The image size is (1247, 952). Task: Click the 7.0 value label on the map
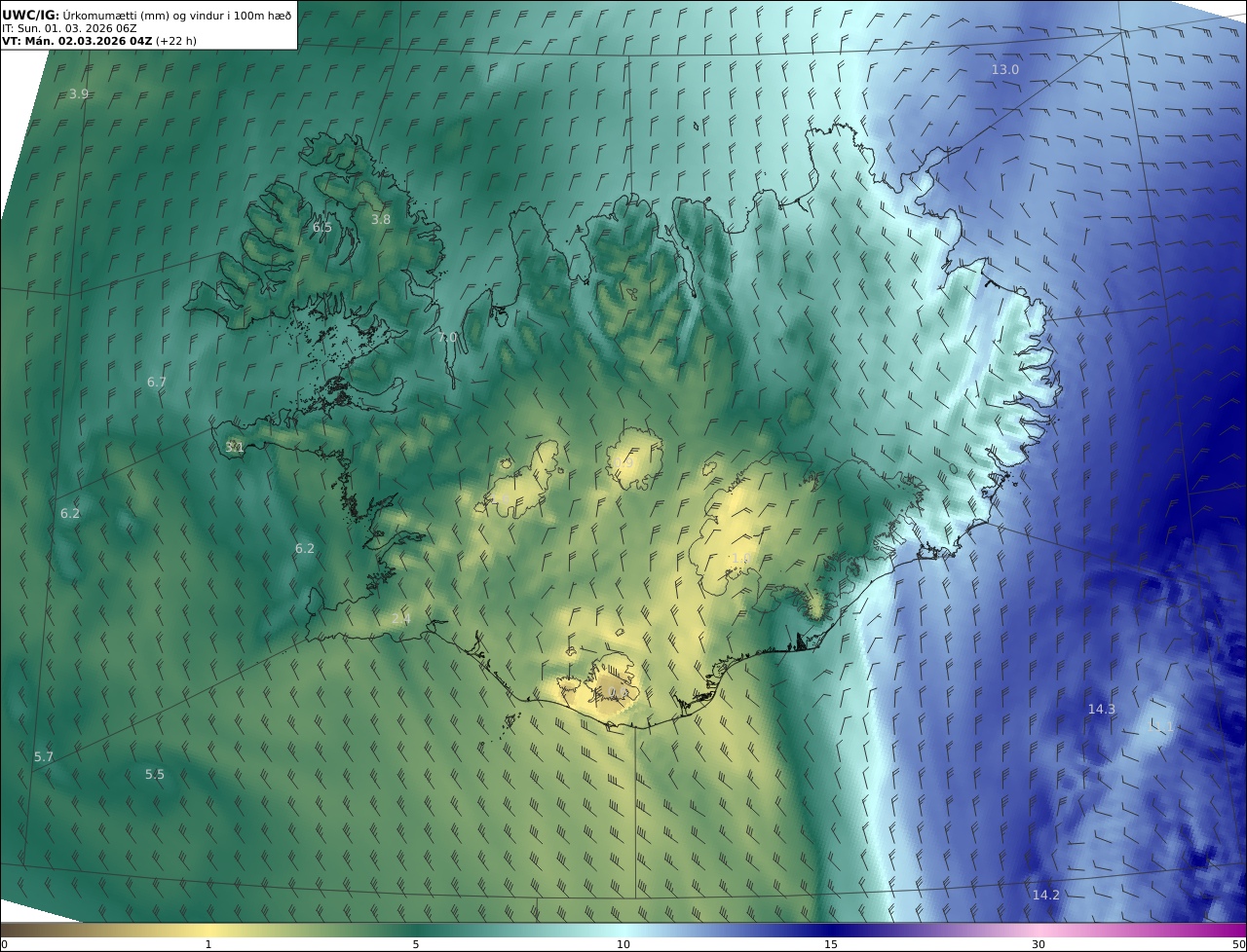447,338
